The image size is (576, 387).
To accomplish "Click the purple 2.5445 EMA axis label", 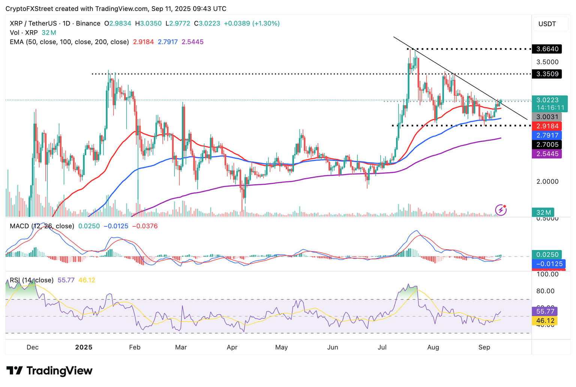I will coord(547,154).
